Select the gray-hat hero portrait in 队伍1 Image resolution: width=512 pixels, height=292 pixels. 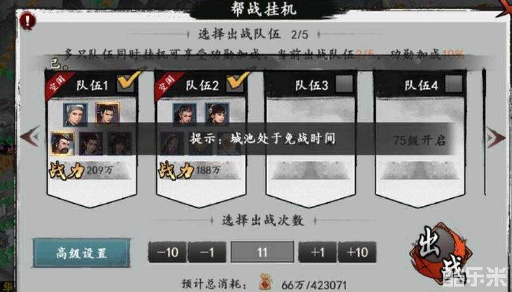click(75, 114)
